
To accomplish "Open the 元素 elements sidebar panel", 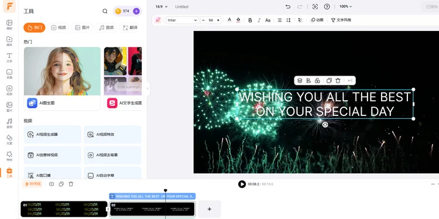I will coord(9,139).
